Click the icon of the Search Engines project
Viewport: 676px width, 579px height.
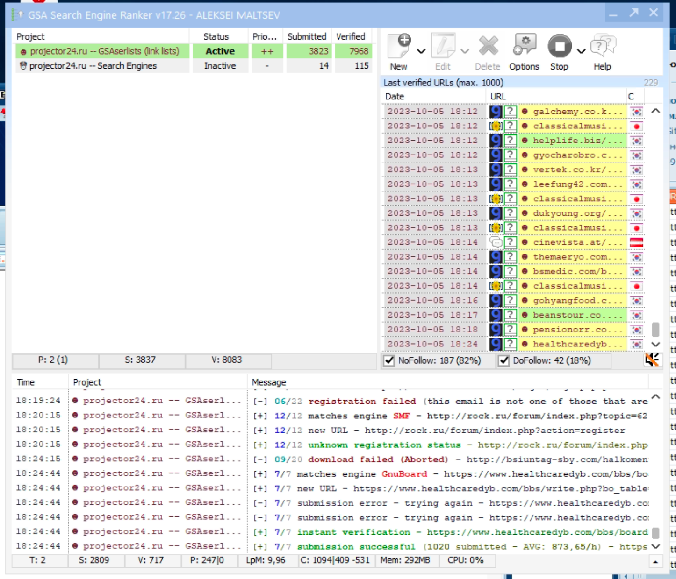click(23, 66)
